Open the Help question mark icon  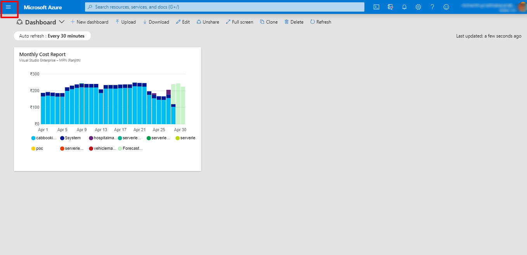pos(432,7)
